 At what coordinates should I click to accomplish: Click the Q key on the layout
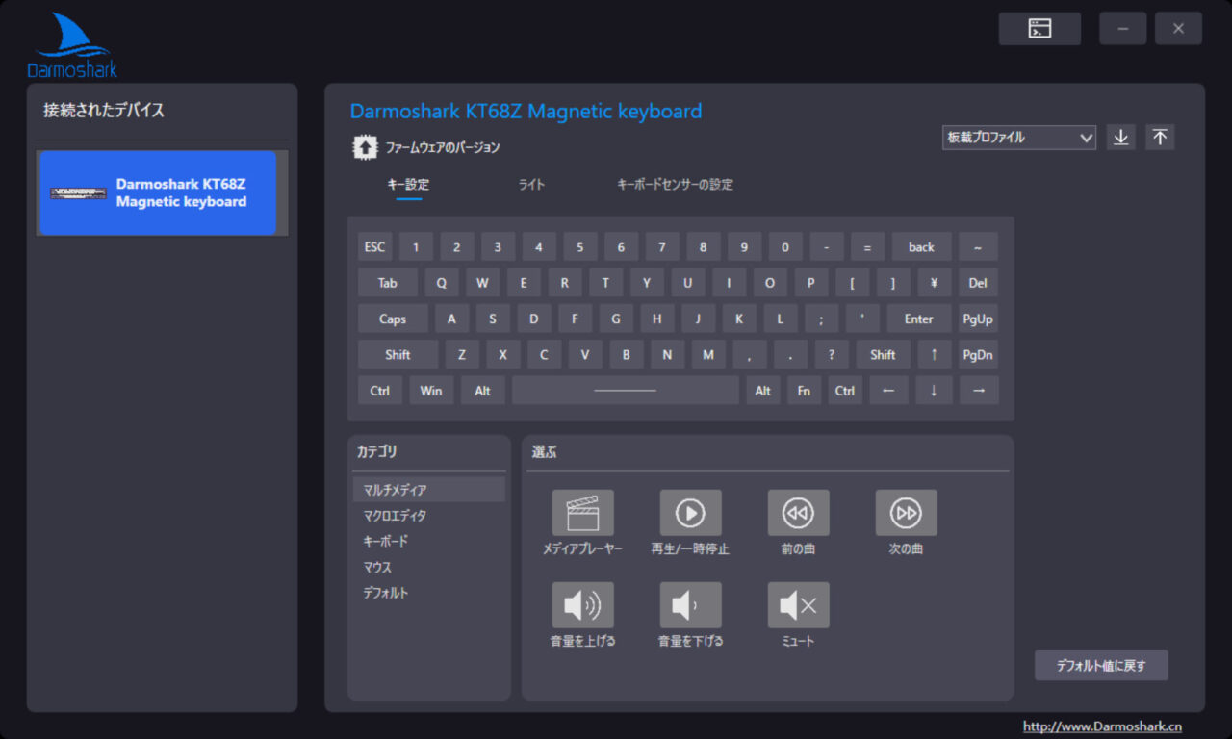pos(442,283)
